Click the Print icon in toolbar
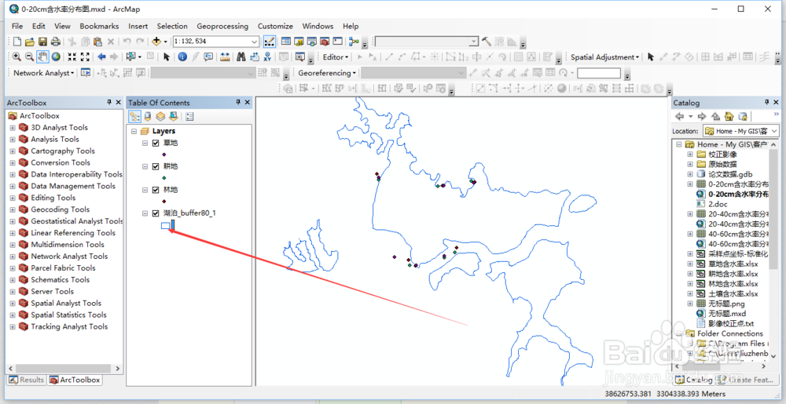Viewport: 786px width, 404px height. 56,42
